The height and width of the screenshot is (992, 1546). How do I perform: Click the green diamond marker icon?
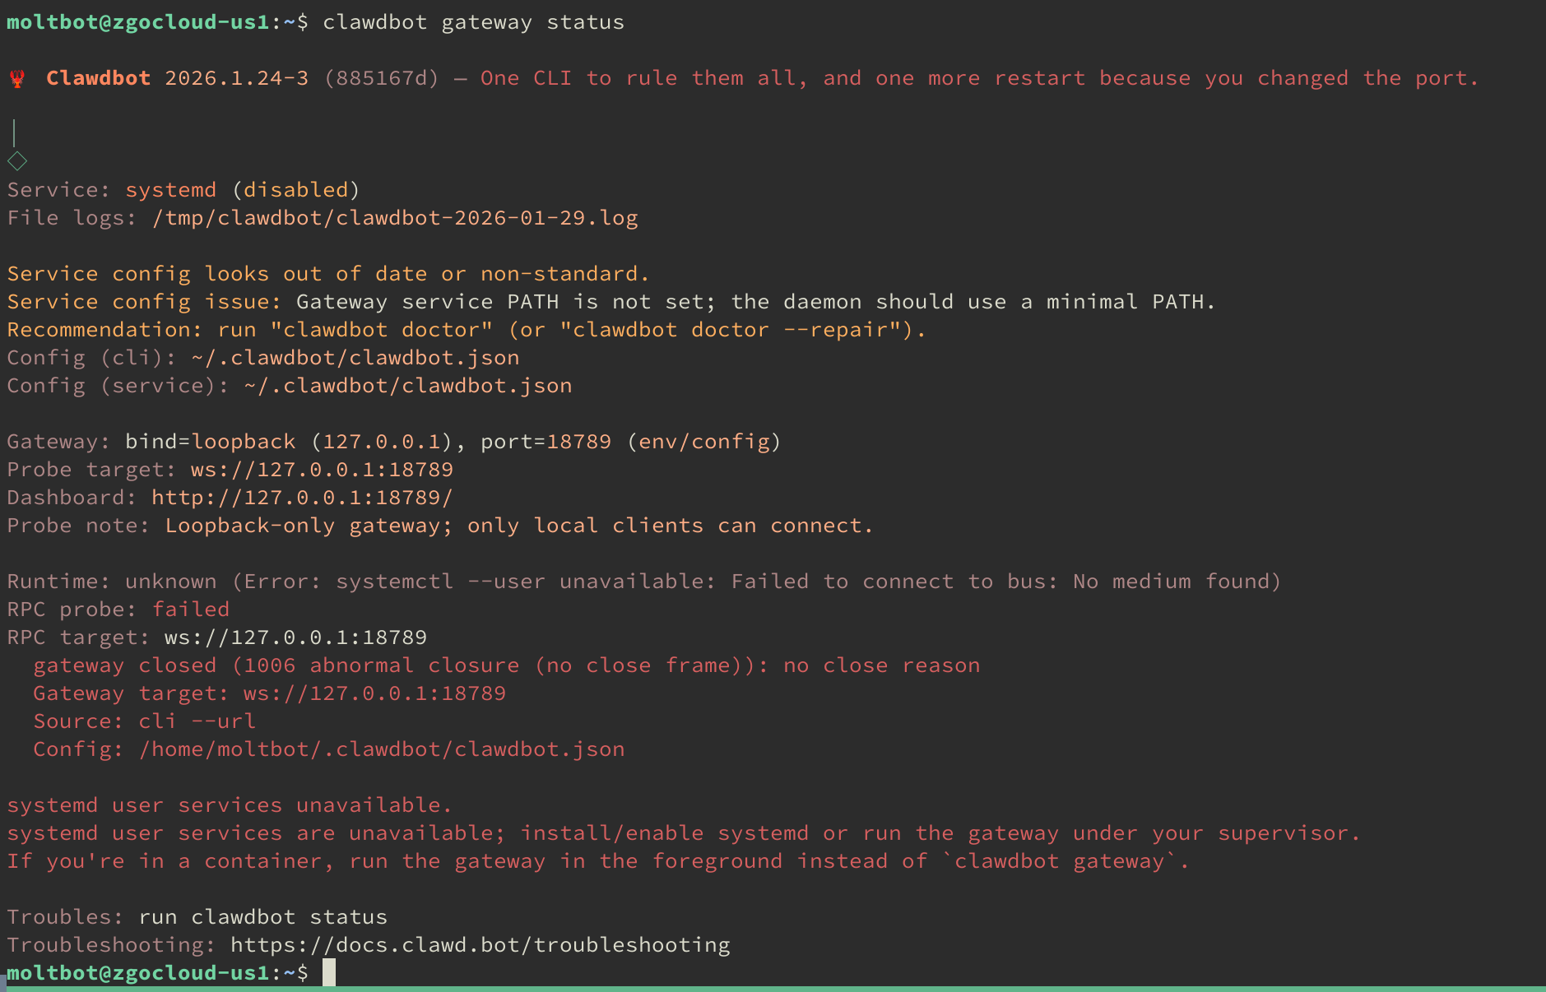click(x=17, y=161)
